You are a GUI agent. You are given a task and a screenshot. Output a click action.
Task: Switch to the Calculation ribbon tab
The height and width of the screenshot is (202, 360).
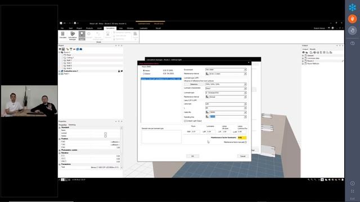click(x=110, y=28)
